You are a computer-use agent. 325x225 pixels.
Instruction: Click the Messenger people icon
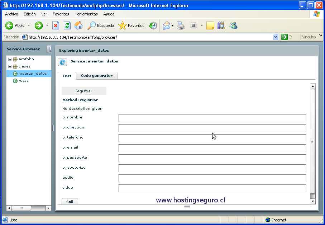[233, 25]
